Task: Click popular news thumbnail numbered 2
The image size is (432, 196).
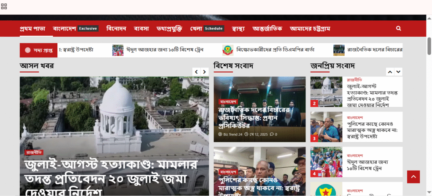Action: coord(326,92)
